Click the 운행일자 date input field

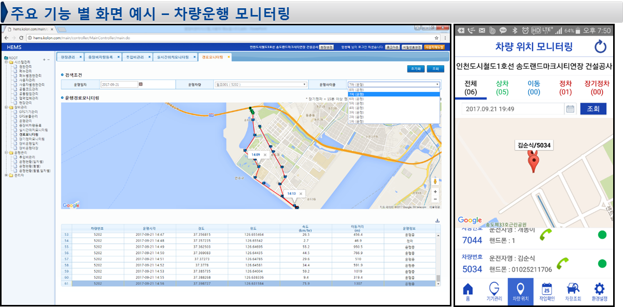click(119, 84)
